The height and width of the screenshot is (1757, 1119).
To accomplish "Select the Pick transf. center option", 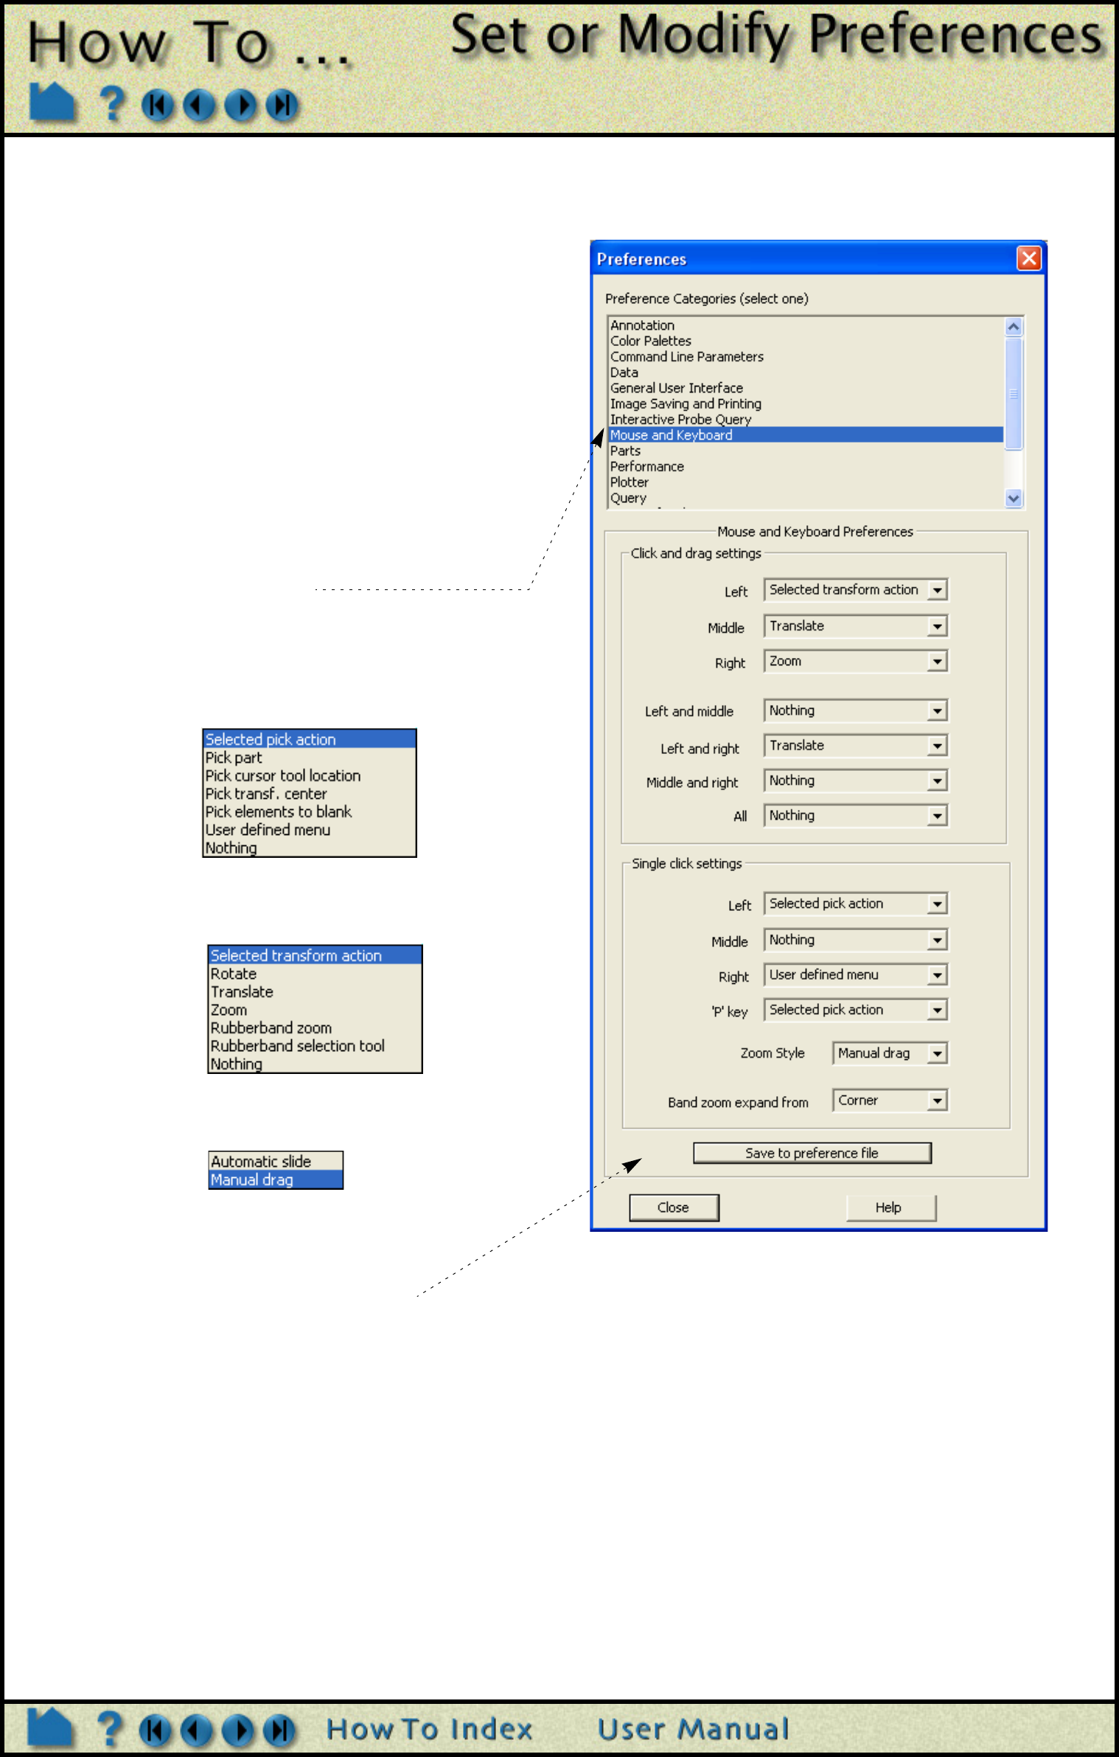I will point(310,794).
